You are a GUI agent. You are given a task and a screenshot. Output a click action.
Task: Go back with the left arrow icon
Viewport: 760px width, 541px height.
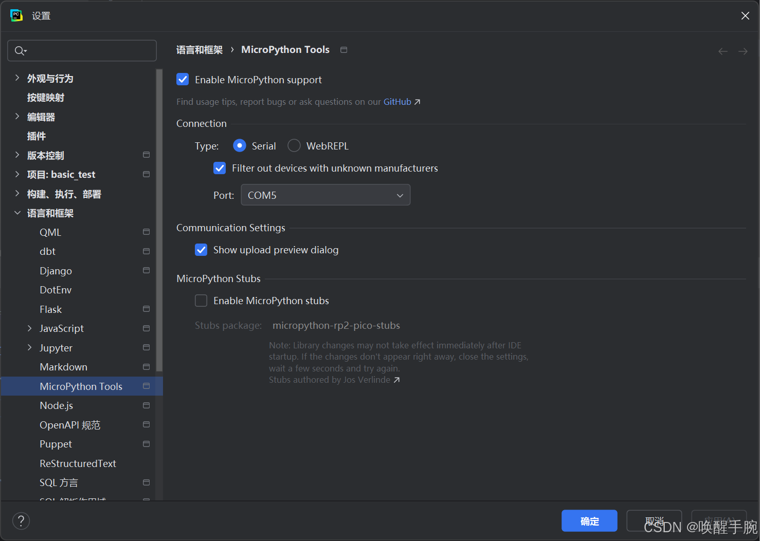(723, 51)
